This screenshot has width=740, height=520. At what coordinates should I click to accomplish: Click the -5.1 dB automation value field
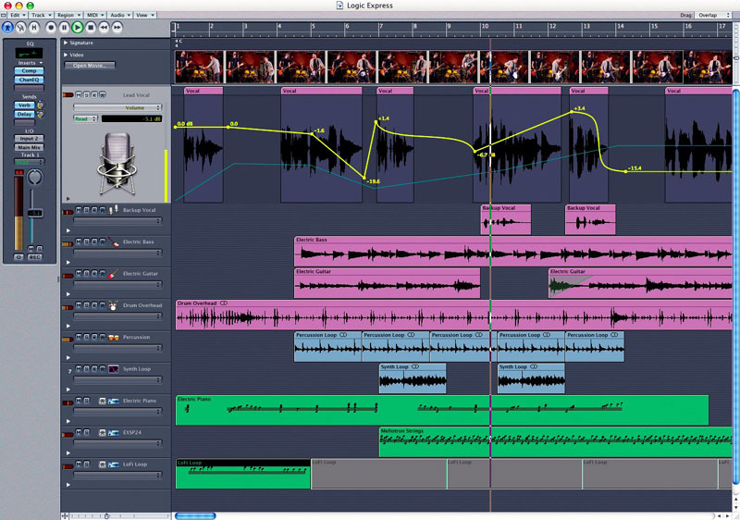pos(131,119)
